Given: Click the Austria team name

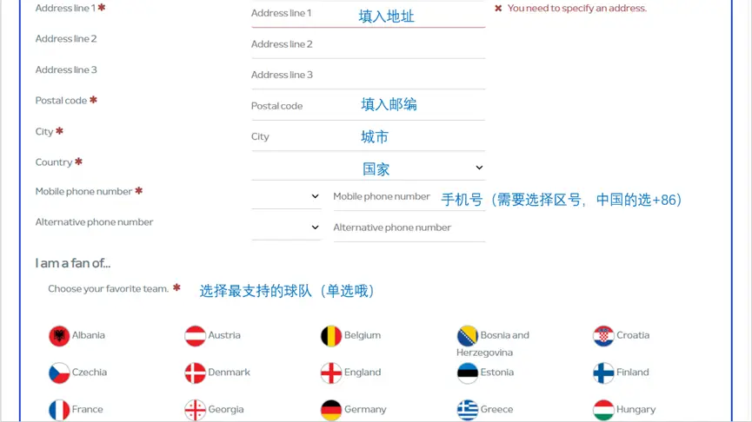Looking at the screenshot, I should (224, 335).
